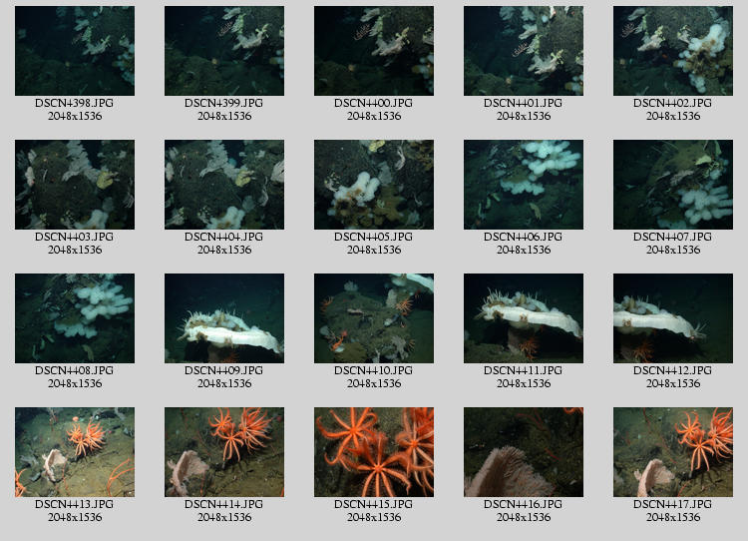View the DSCN4401.JPG thumbnail image

click(x=524, y=51)
